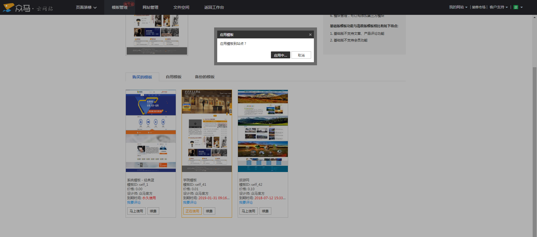537x237 pixels.
Task: Open the 学院模板 thumbnail
Action: point(207,131)
